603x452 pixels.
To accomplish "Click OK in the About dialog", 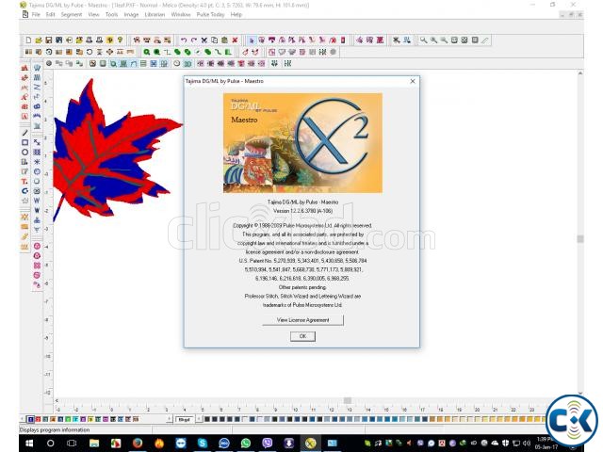I will pyautogui.click(x=302, y=336).
